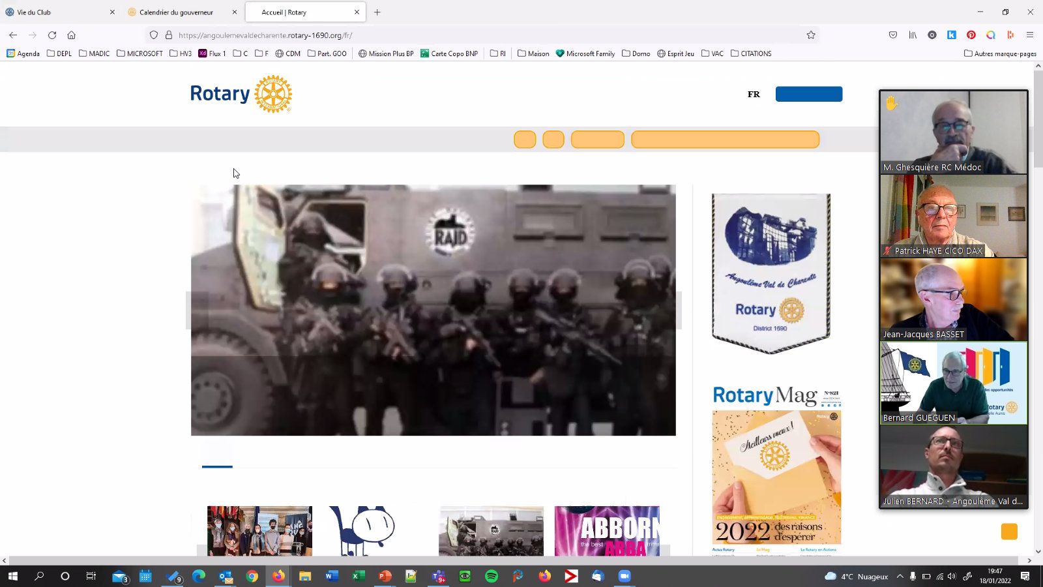
Task: Open the Windows notification center
Action: 1025,576
